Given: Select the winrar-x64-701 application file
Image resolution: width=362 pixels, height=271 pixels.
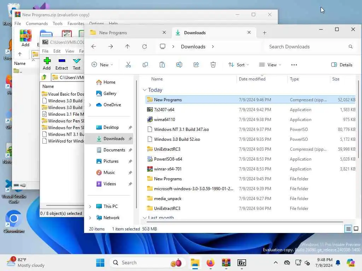Looking at the screenshot, I should pos(251,169).
